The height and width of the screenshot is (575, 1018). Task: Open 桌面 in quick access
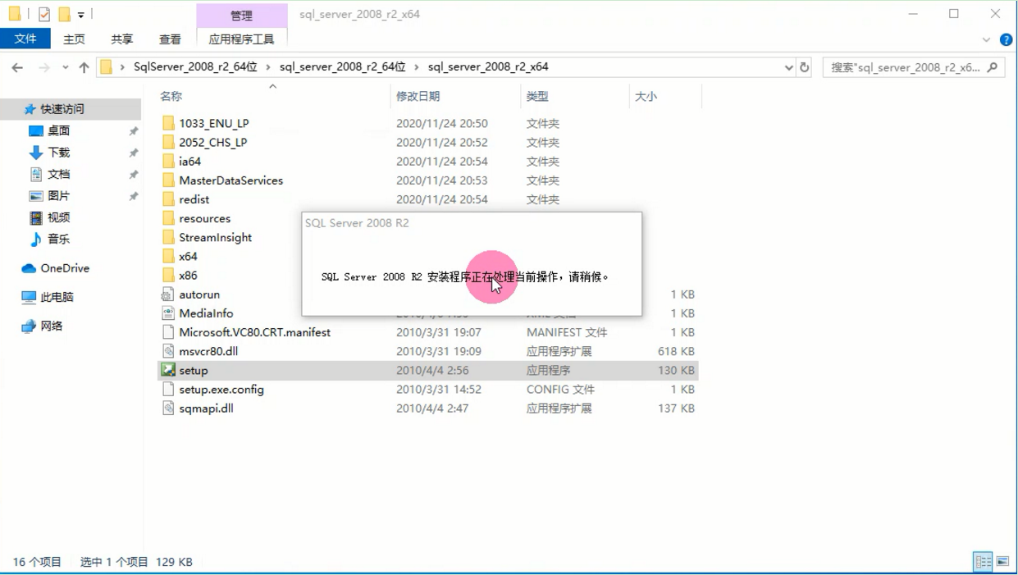(x=49, y=130)
